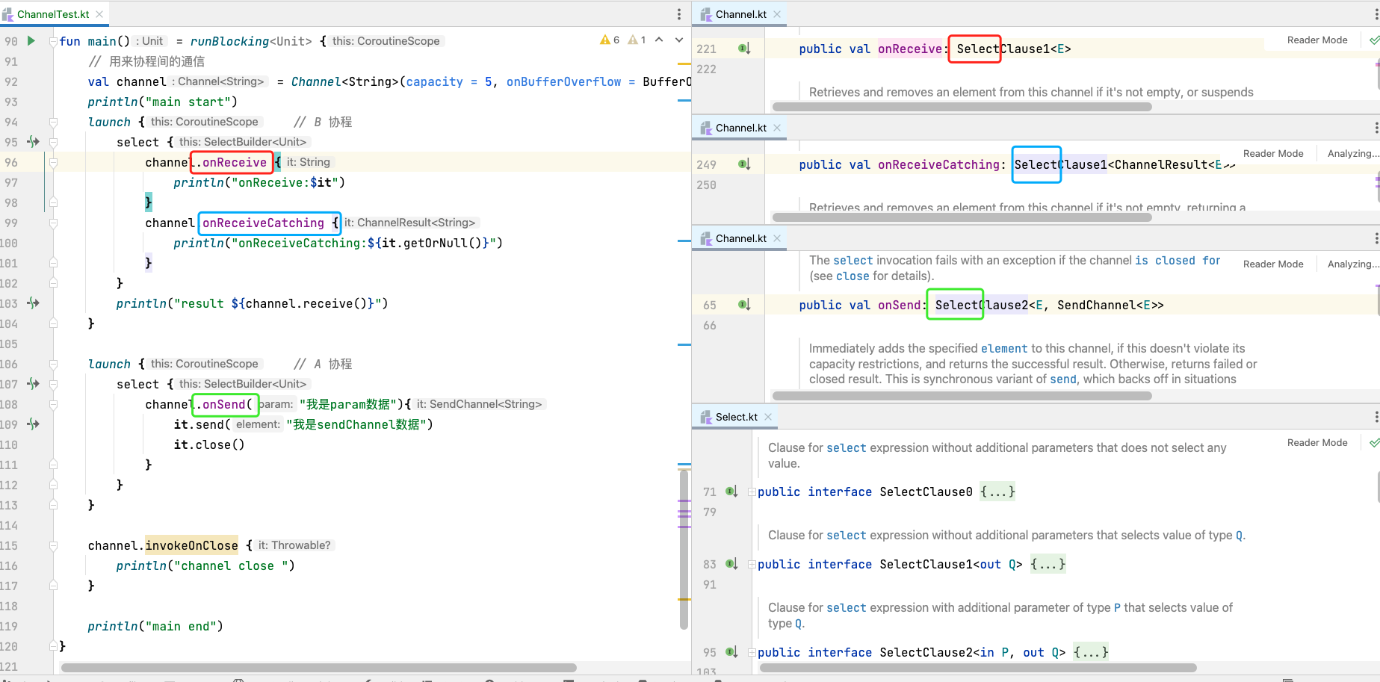Jump to previous highlighted error arrow
Image resolution: width=1380 pixels, height=682 pixels.
[659, 40]
